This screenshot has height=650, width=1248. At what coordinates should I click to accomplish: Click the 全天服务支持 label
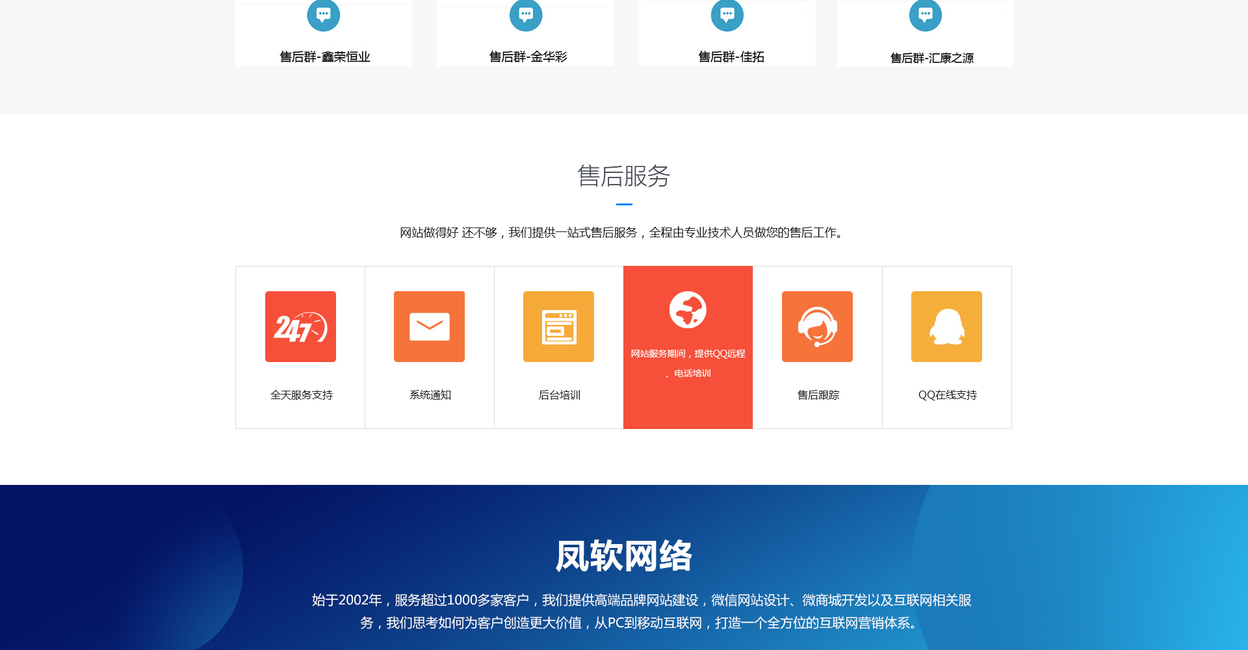[301, 395]
